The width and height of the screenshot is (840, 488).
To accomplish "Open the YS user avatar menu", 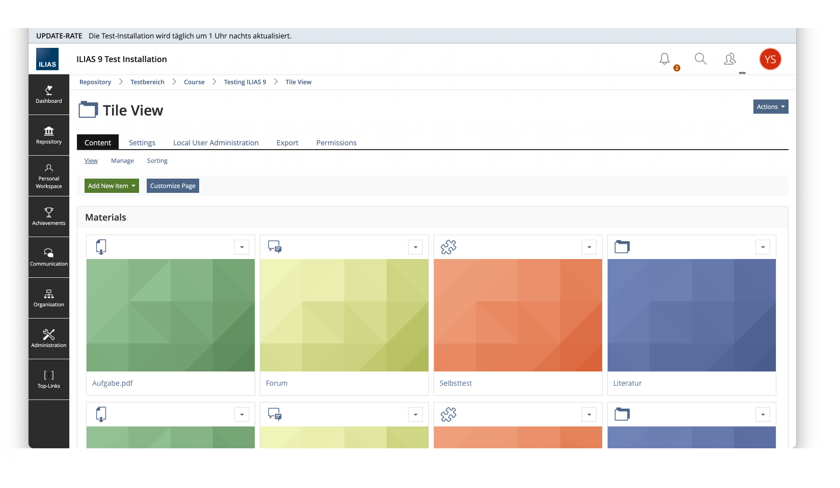I will [770, 59].
